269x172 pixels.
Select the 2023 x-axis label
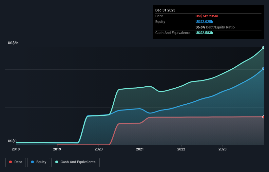pyautogui.click(x=222, y=149)
